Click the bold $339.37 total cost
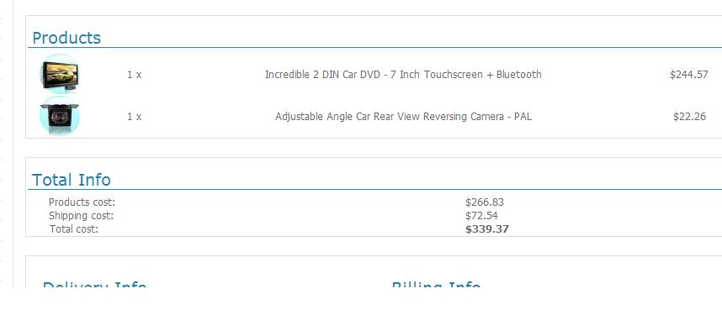The width and height of the screenshot is (722, 336). coord(487,229)
